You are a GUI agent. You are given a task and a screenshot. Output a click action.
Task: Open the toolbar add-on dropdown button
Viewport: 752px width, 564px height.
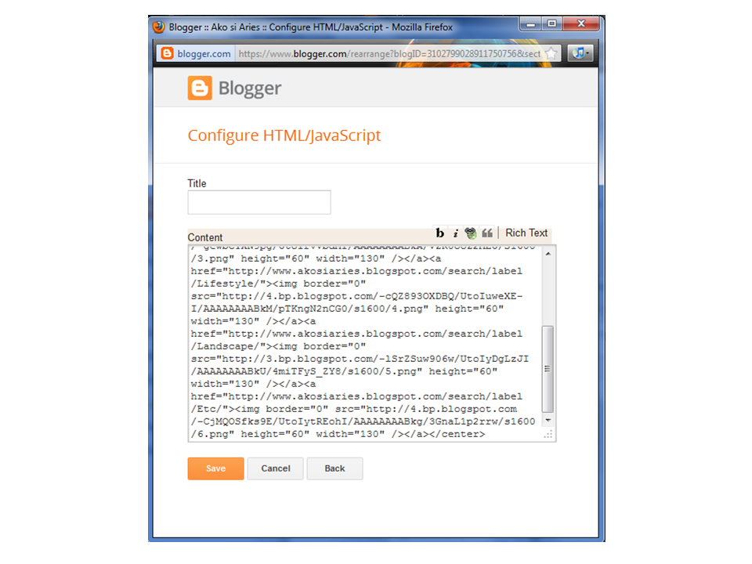point(580,53)
